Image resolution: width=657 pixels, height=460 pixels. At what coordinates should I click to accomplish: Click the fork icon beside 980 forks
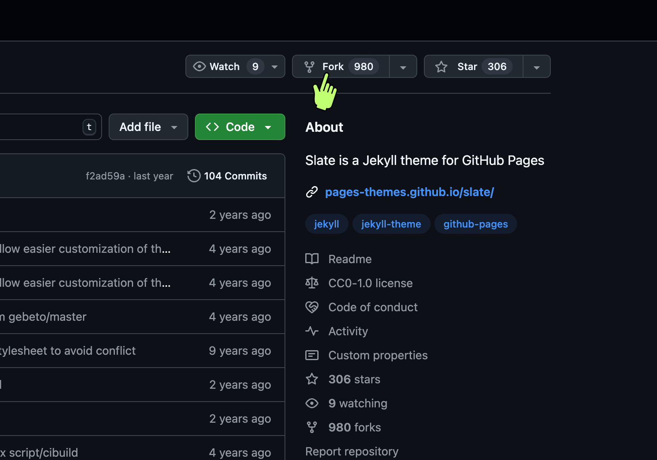[312, 427]
